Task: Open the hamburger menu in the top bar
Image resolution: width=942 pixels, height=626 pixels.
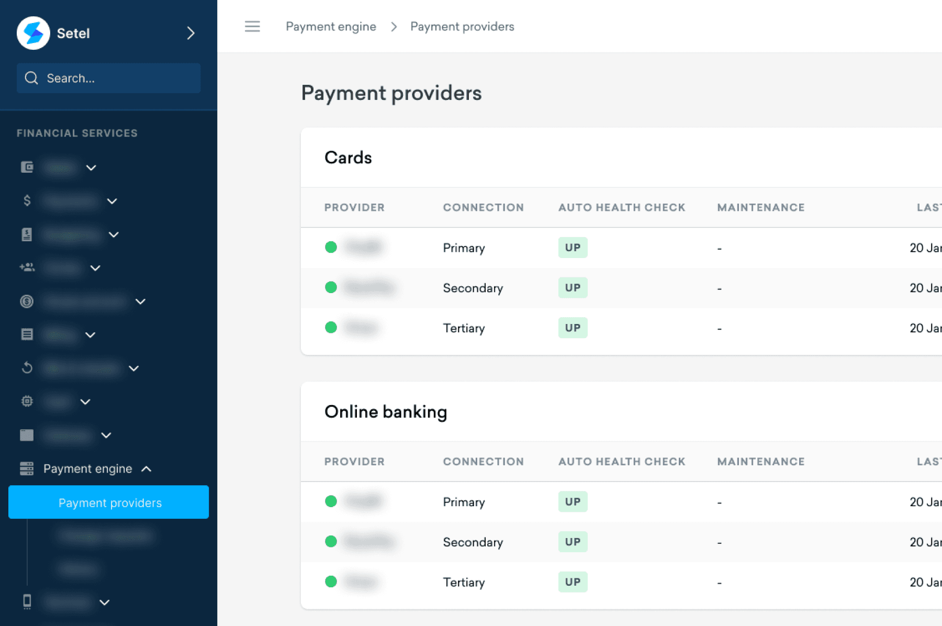Action: click(252, 26)
